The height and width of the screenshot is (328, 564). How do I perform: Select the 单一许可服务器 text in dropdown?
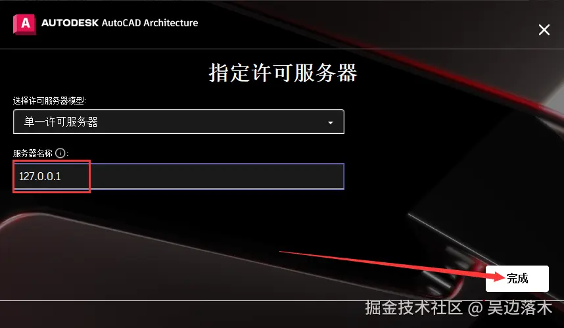click(60, 122)
